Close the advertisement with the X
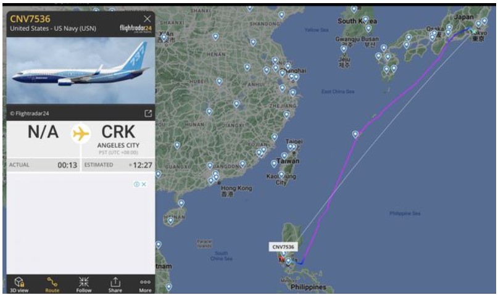498x295 pixels. click(x=144, y=184)
